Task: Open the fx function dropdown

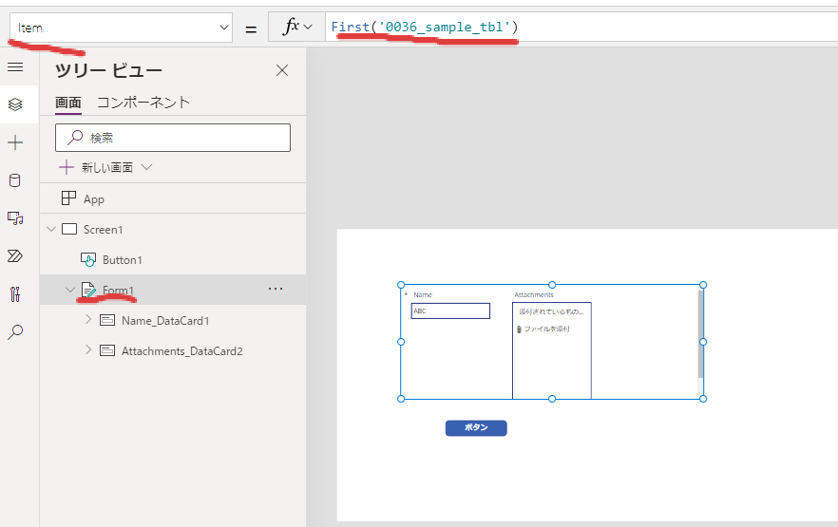Action: coord(296,28)
